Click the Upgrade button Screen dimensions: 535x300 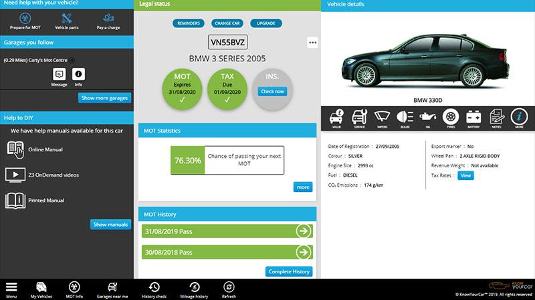tap(265, 23)
